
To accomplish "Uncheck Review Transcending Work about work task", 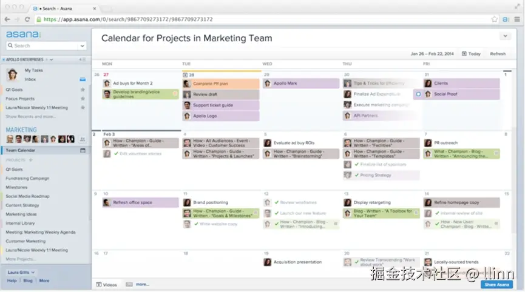I will point(357,262).
